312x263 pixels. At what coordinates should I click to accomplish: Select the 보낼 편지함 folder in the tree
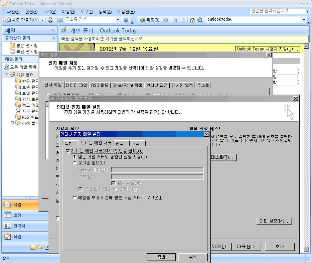tap(27, 93)
